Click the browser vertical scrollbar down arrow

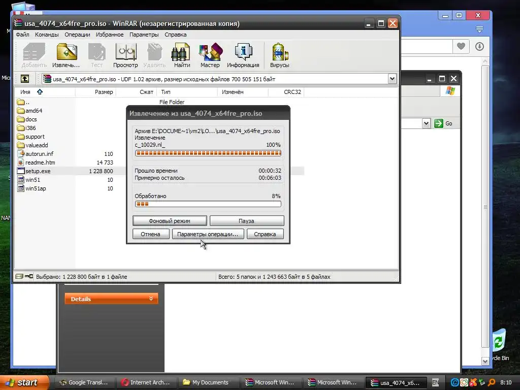(485, 361)
